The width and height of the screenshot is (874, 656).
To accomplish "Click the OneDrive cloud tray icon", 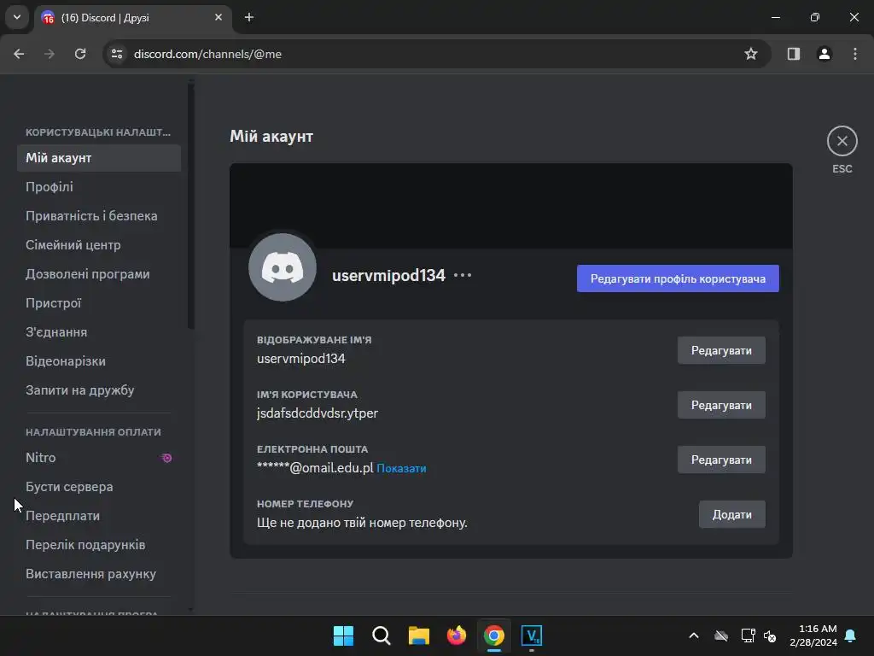I will (x=721, y=635).
